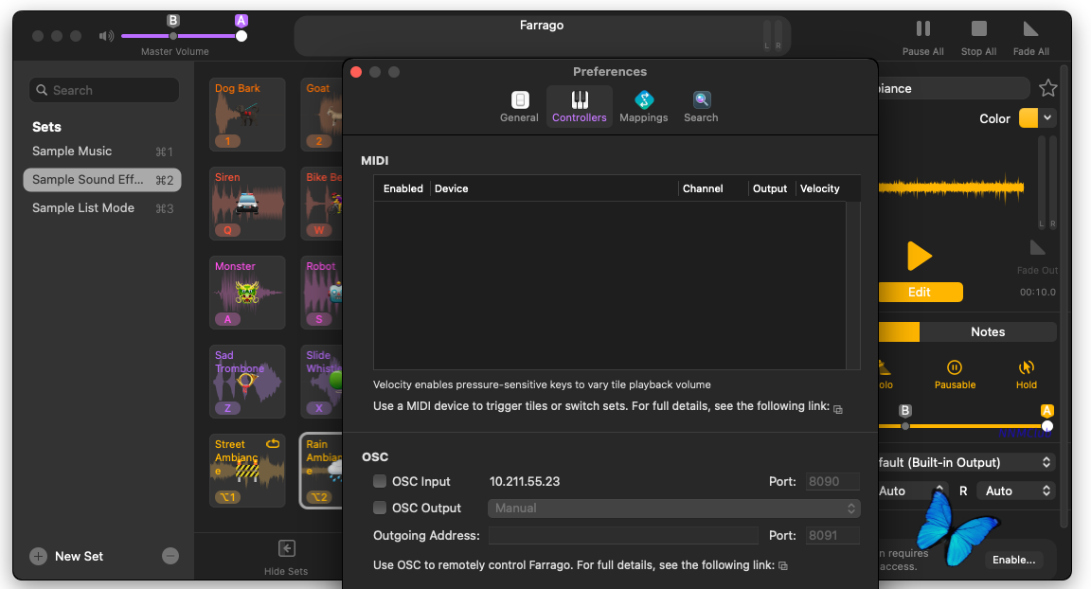
Task: Play the Dog Bark tile
Action: pos(247,114)
